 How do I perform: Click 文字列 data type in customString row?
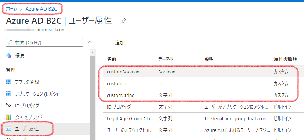click(x=165, y=95)
